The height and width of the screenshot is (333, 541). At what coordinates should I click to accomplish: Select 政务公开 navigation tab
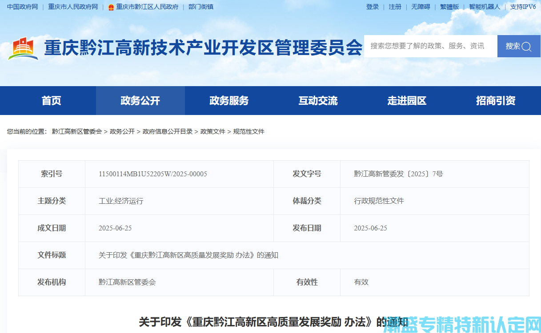tap(140, 101)
